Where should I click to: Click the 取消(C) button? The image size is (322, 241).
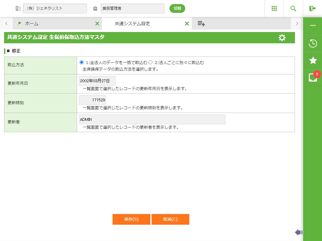170,219
